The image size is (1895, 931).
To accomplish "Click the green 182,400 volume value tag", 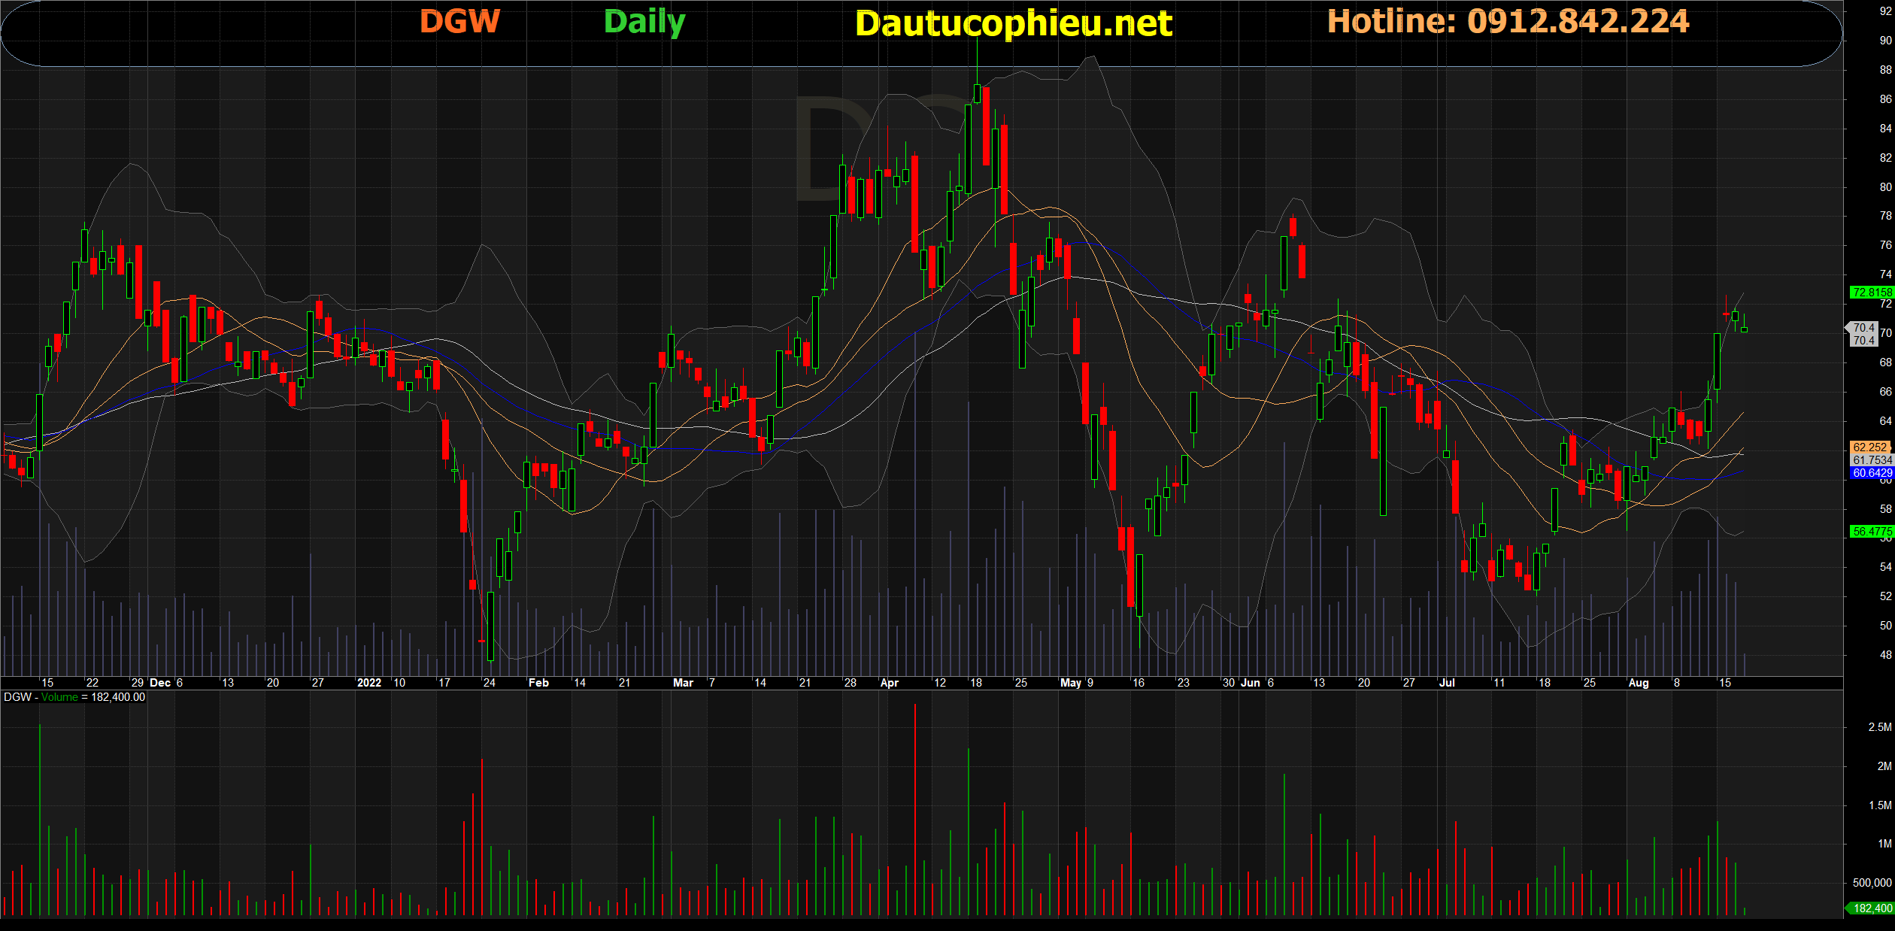I will tap(1872, 908).
